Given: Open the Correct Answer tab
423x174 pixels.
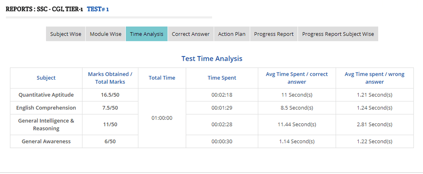Looking at the screenshot, I should click(x=191, y=34).
